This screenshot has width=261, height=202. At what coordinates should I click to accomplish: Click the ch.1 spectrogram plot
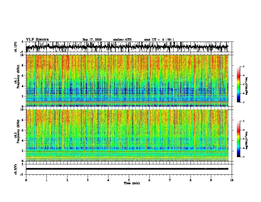point(127,81)
